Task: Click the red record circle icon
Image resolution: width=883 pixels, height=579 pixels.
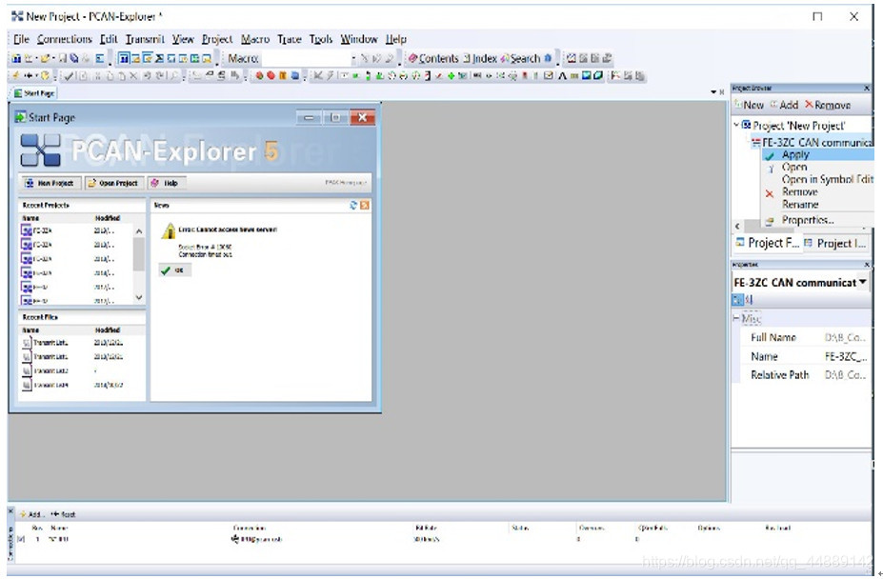Action: [x=271, y=75]
